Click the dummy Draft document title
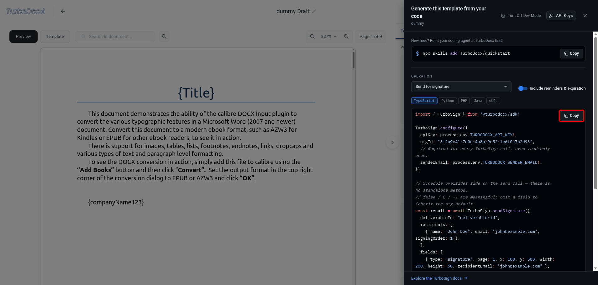The height and width of the screenshot is (285, 598). coord(293,11)
